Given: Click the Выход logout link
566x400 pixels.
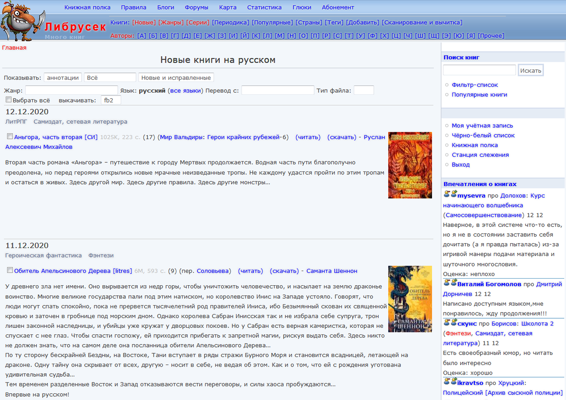Looking at the screenshot, I should point(461,165).
